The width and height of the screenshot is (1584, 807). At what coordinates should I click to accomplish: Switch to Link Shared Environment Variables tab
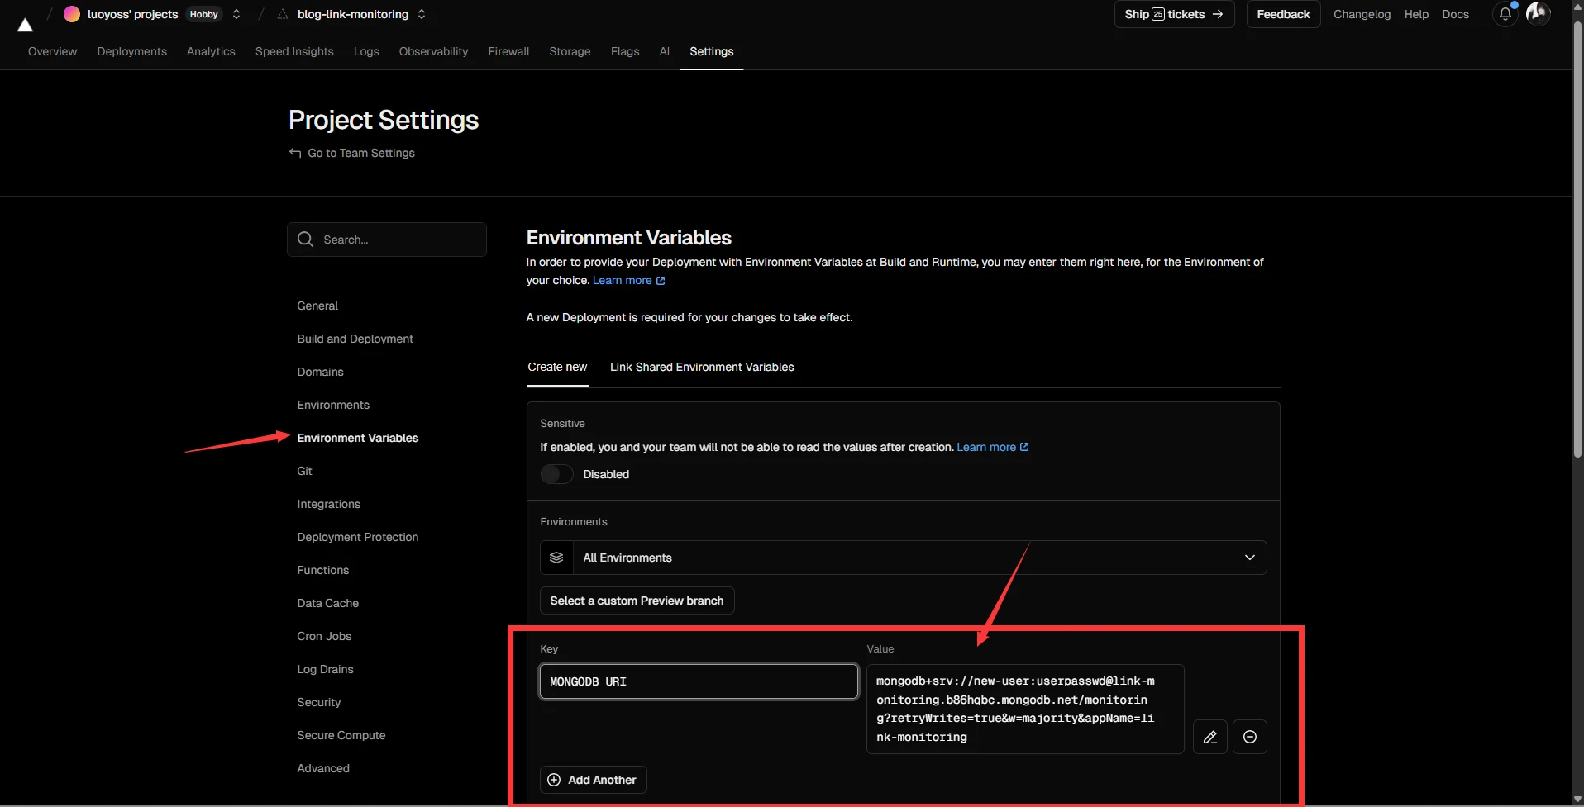tap(701, 367)
